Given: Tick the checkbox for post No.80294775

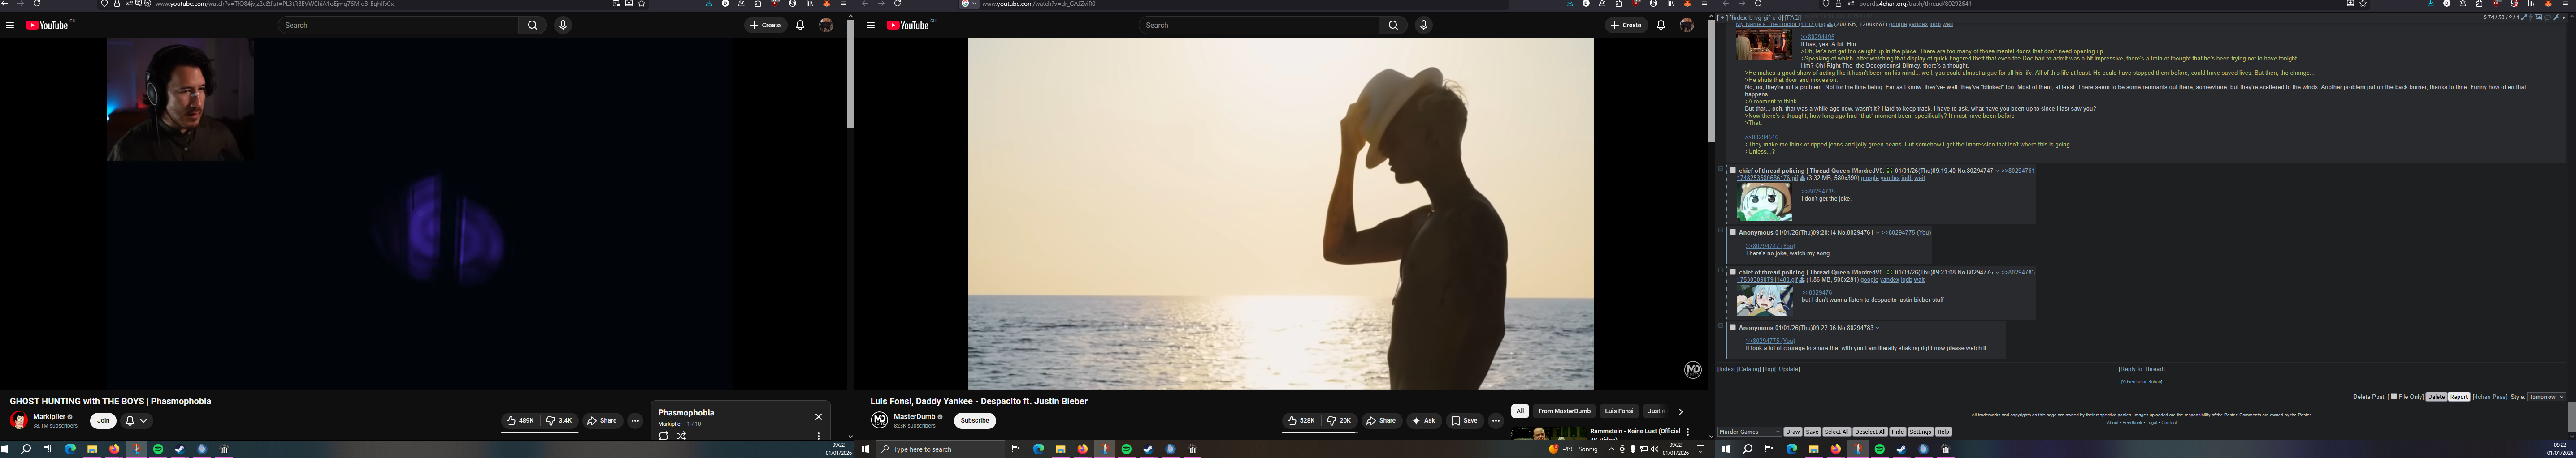Looking at the screenshot, I should point(1733,272).
